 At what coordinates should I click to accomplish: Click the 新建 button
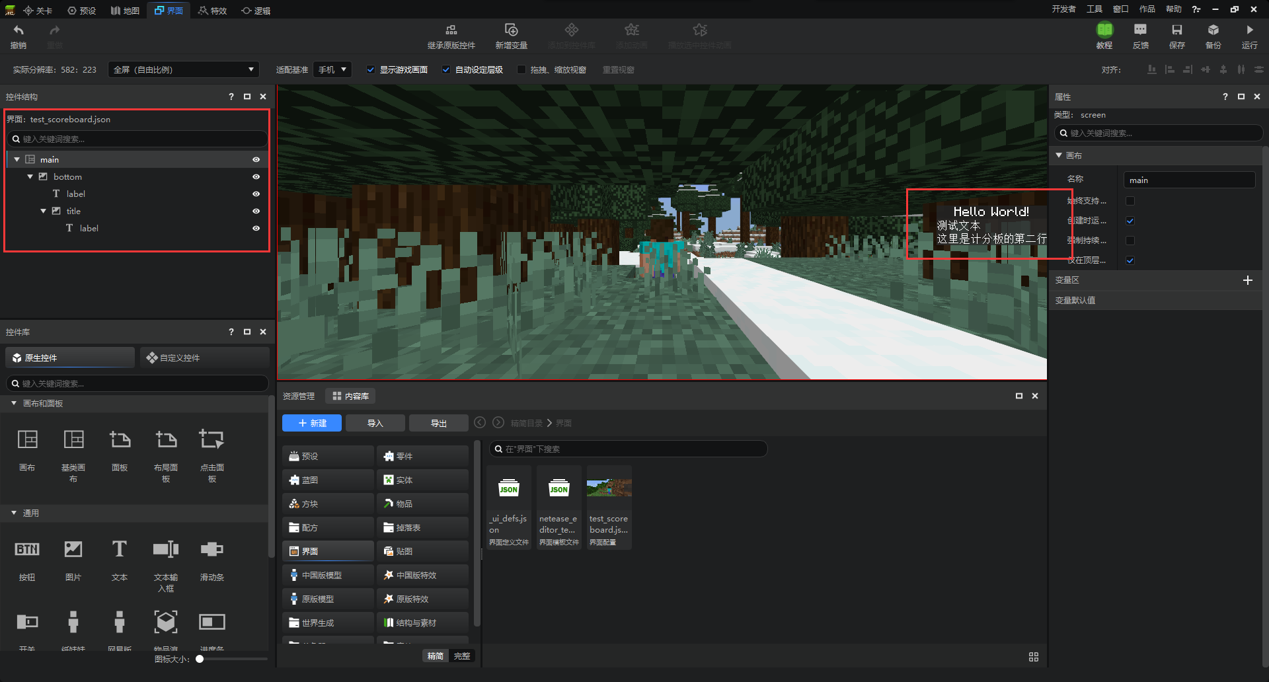pos(312,423)
